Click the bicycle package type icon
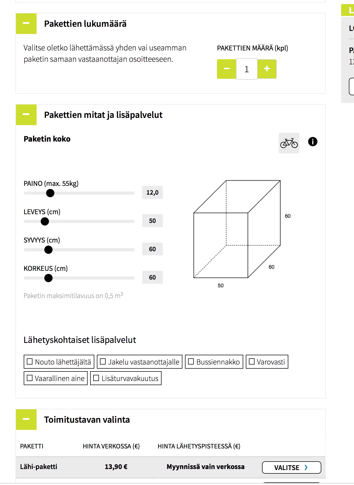Viewport: 354px width, 485px height. 289,143
